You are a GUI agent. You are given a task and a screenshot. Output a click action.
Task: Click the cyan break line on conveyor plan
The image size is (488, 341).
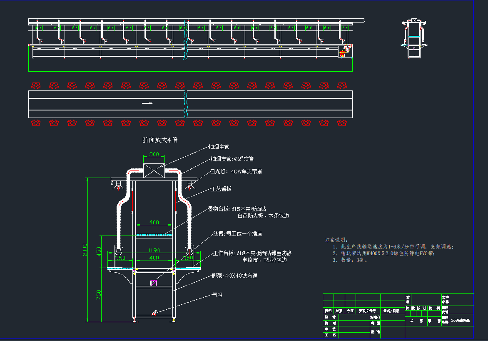(x=186, y=104)
